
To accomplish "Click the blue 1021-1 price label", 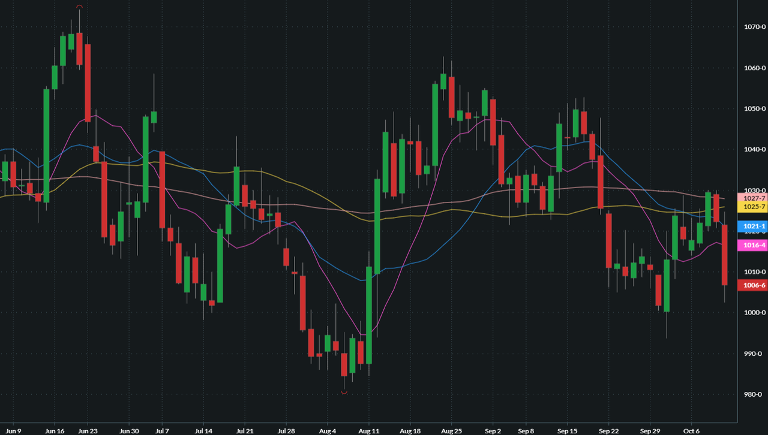I will coord(754,226).
